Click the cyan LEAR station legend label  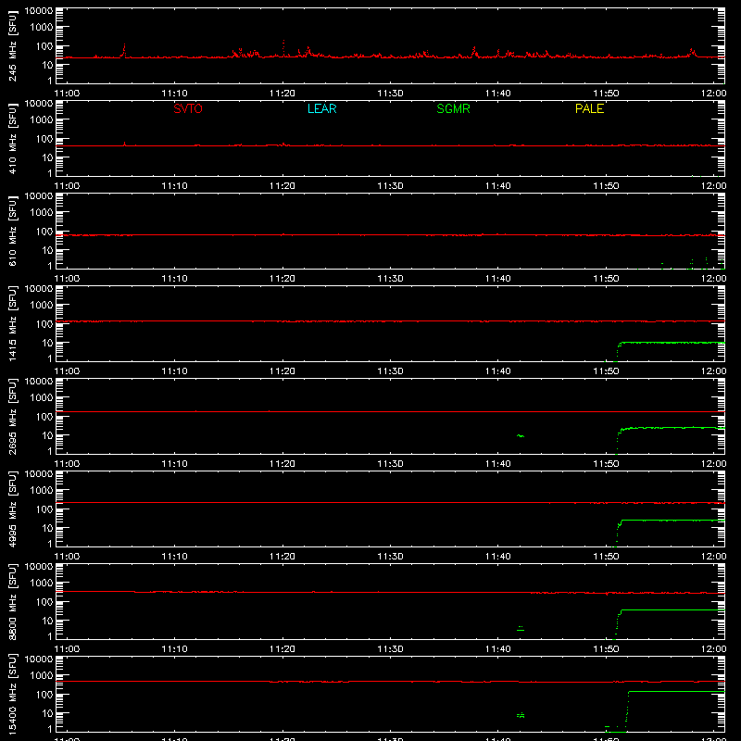[x=321, y=108]
